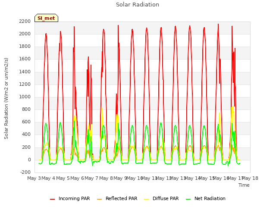The image size is (276, 207).
Task: Click the 400 y-axis tick label
Action: 26,135
